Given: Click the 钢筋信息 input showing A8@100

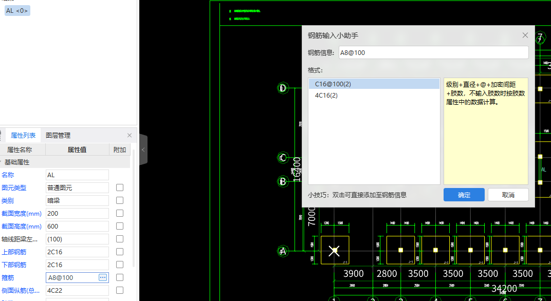Looking at the screenshot, I should (x=433, y=52).
